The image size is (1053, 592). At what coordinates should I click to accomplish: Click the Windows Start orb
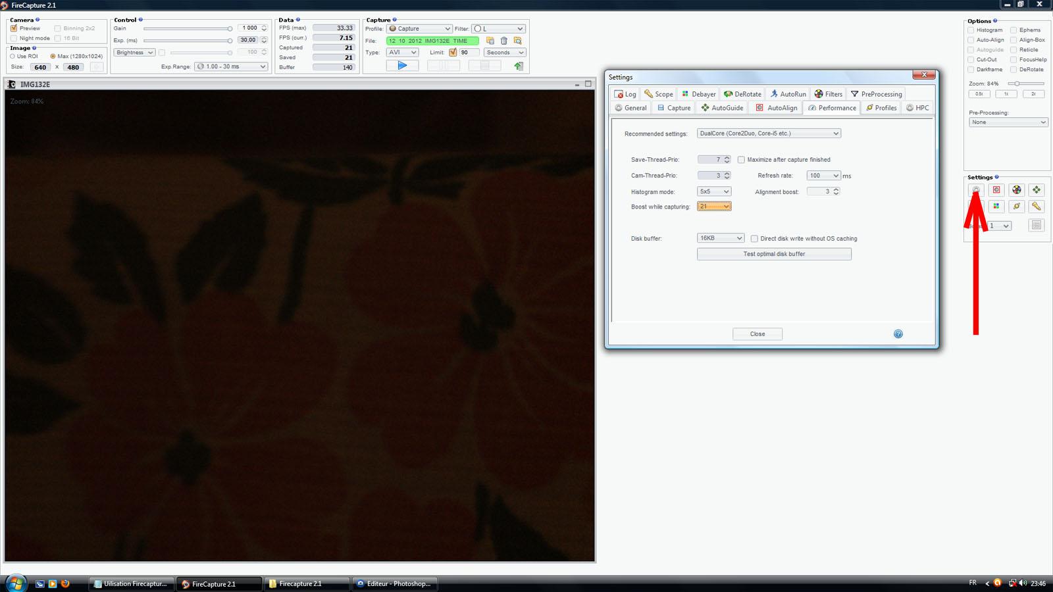[x=15, y=583]
